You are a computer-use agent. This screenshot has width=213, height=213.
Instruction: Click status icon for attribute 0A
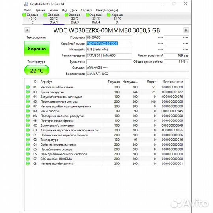(28, 116)
